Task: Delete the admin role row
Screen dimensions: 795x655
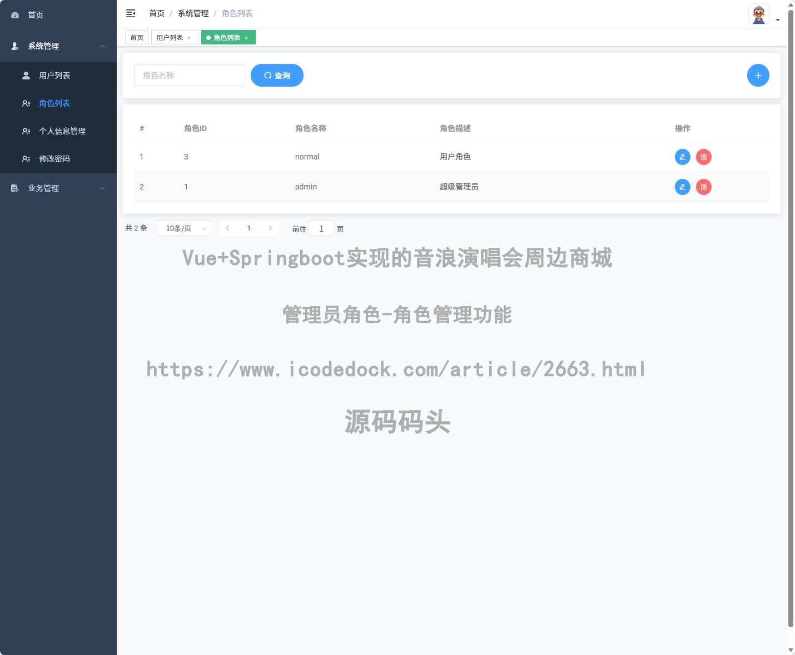Action: click(x=704, y=187)
